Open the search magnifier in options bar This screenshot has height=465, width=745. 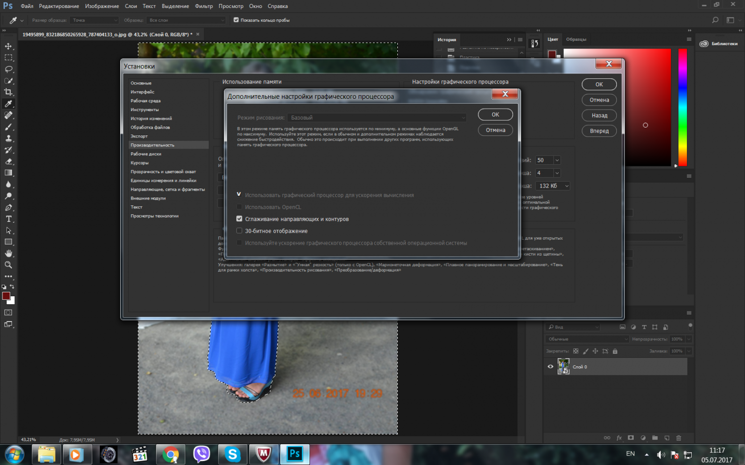coord(715,20)
